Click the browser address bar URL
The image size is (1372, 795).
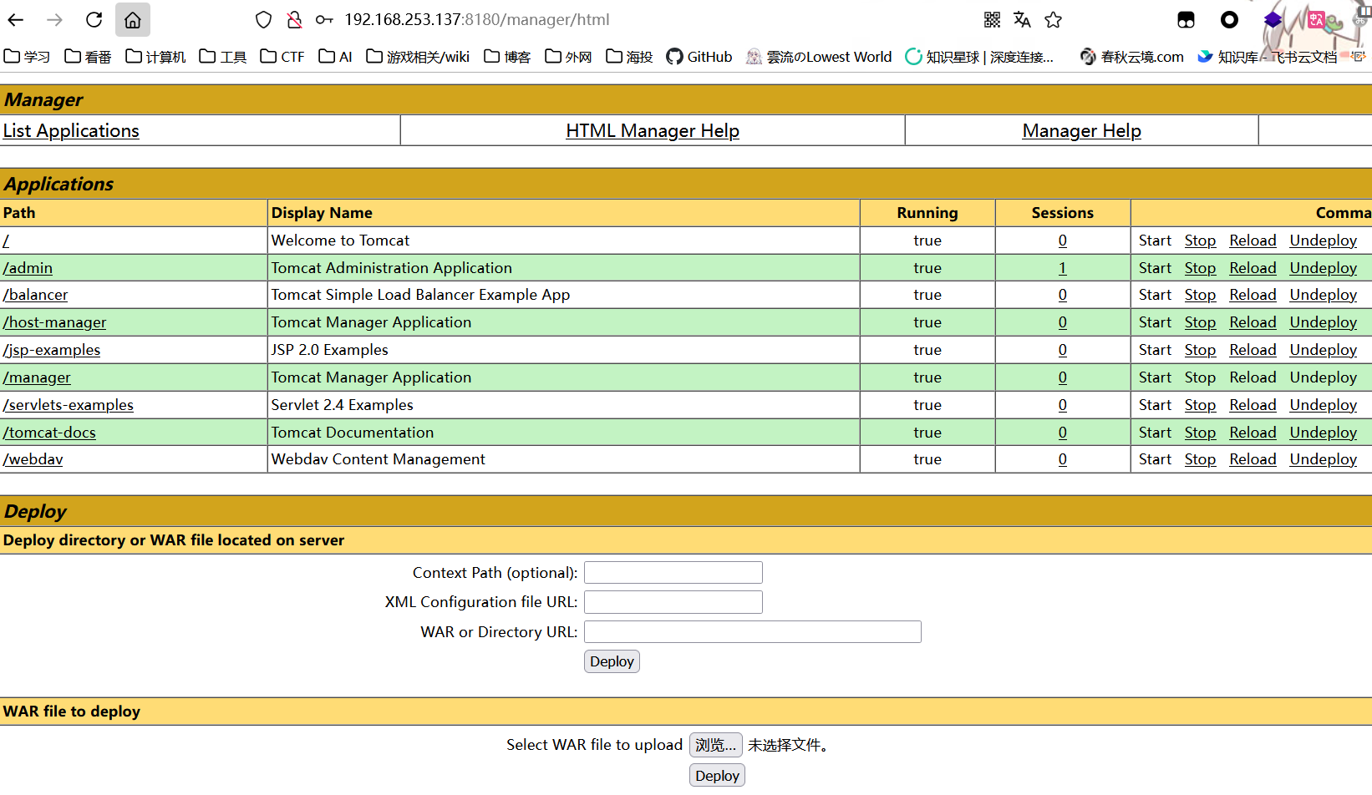pyautogui.click(x=477, y=19)
